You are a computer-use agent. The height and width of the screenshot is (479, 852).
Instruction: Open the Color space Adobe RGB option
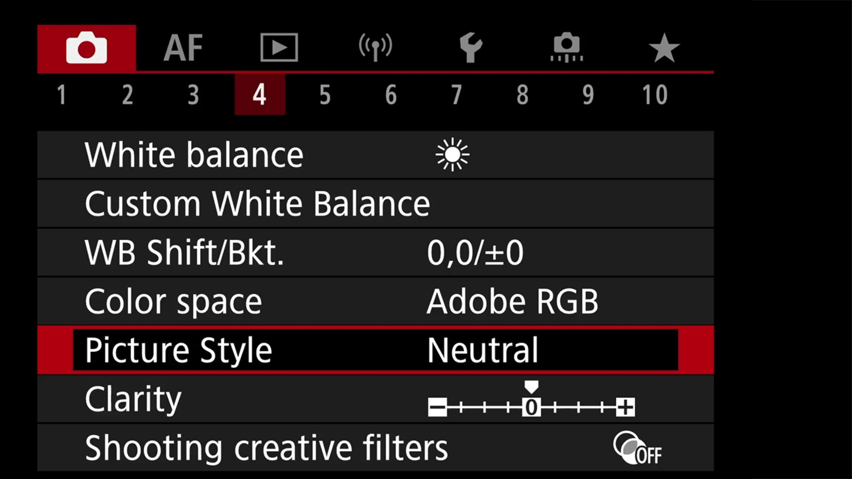513,301
